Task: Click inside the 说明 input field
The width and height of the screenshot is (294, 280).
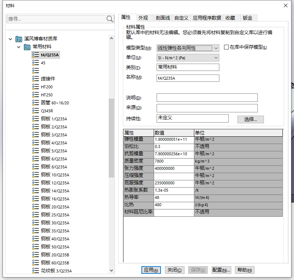Action: [x=207, y=97]
